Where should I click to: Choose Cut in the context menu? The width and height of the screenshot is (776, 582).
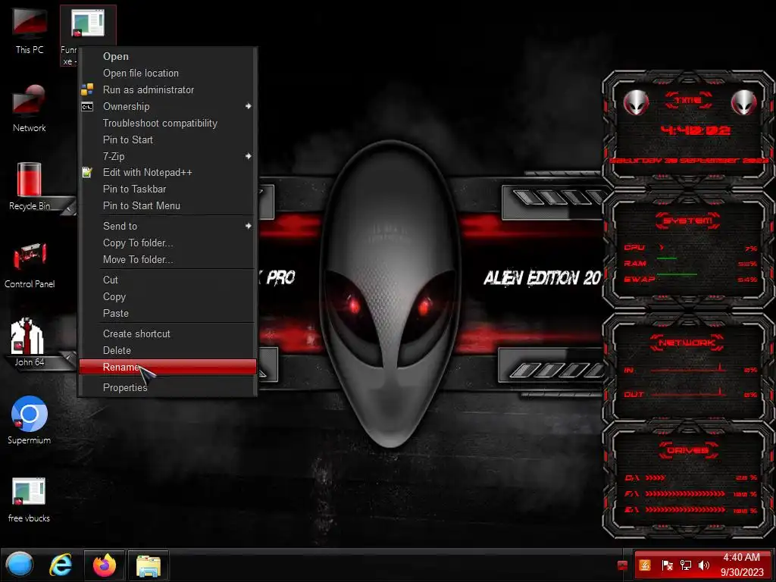pyautogui.click(x=167, y=280)
